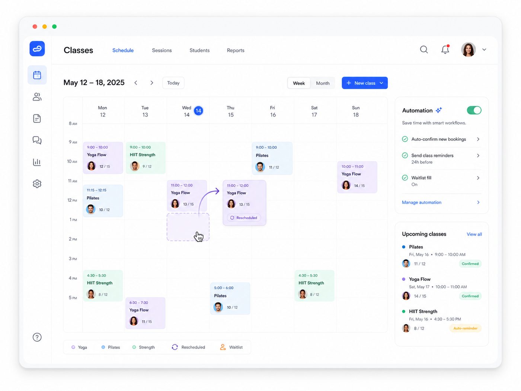Open the Schedule tab

(x=123, y=50)
